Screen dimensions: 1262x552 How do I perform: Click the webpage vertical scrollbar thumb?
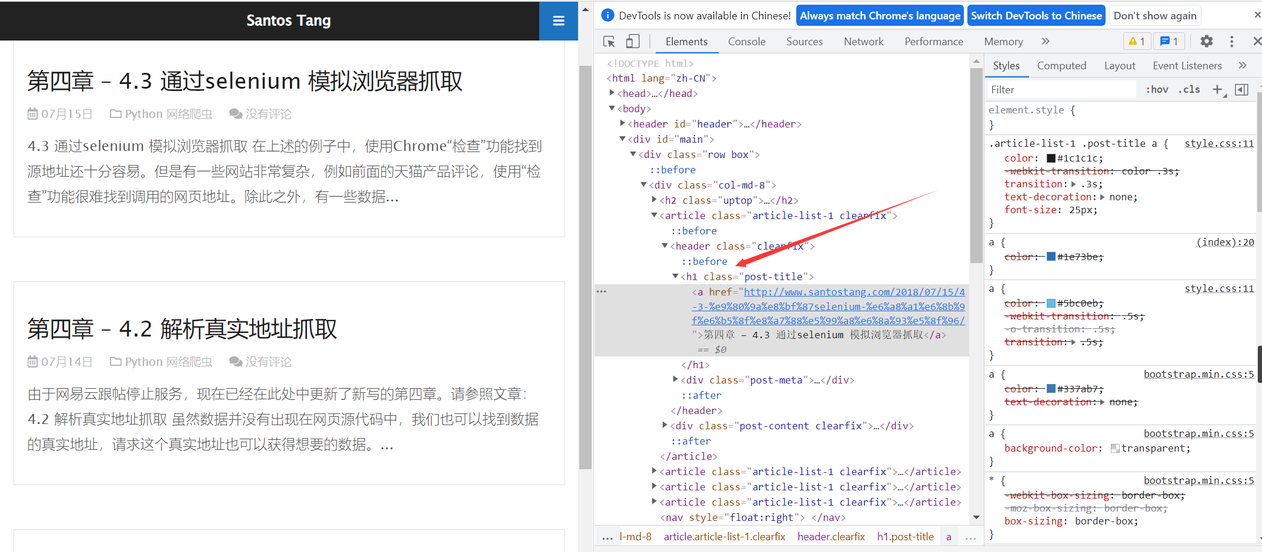click(585, 267)
